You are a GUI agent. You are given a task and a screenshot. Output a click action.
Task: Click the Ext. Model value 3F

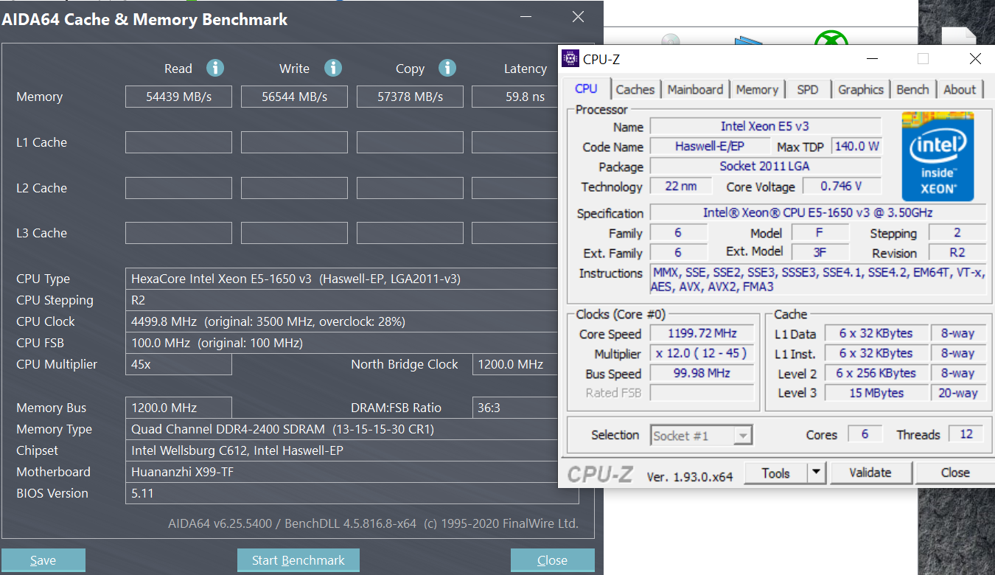click(820, 252)
